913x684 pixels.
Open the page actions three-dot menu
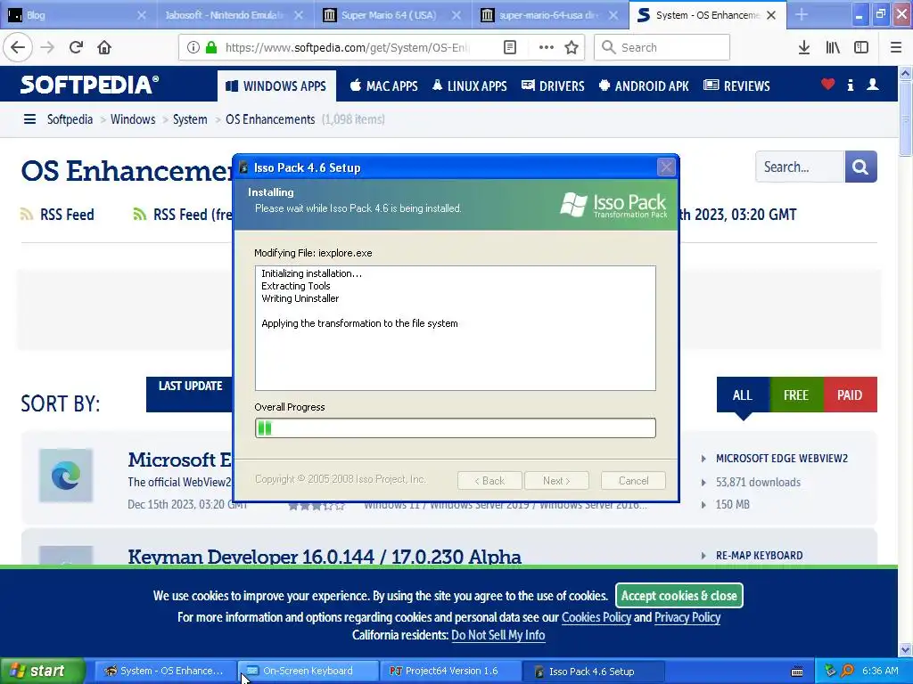(546, 47)
